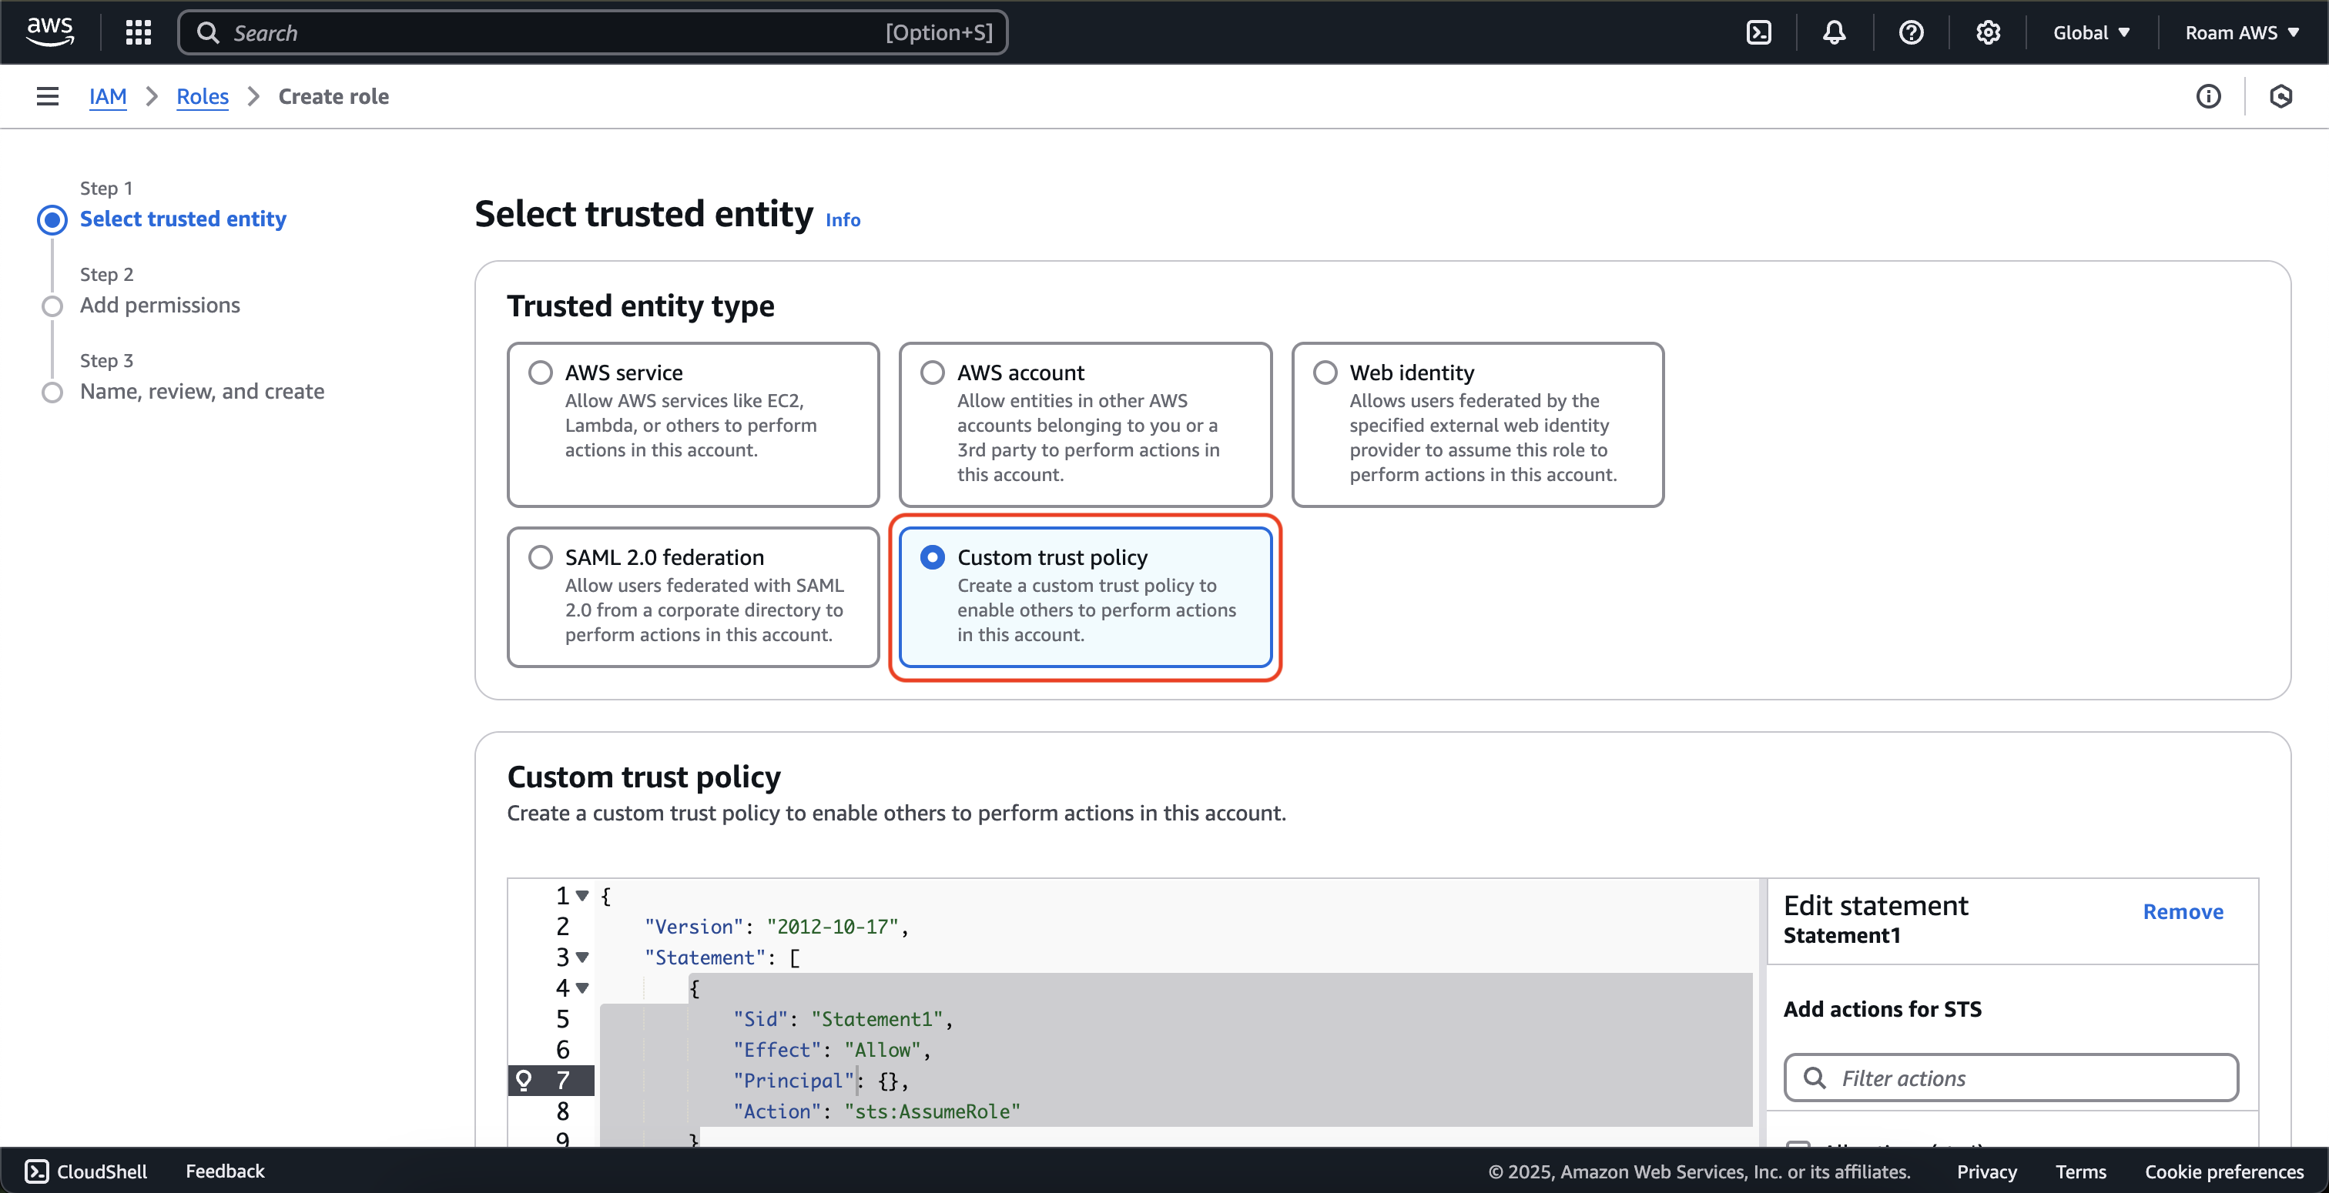Click the "Sid": "Statement1" line in editor

[843, 1018]
